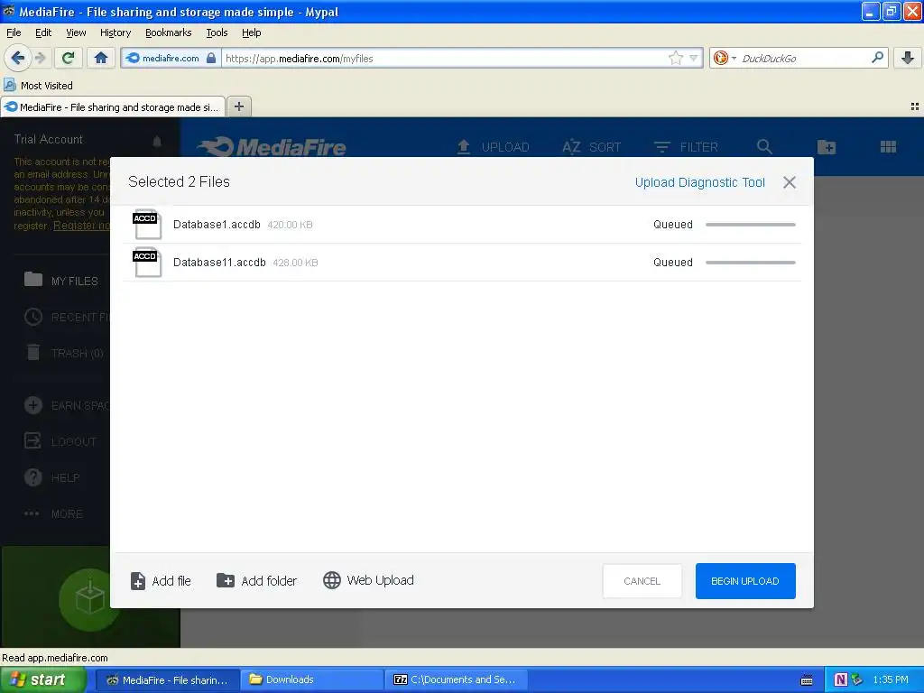Click the keyboard icon in the taskbar

point(807,680)
